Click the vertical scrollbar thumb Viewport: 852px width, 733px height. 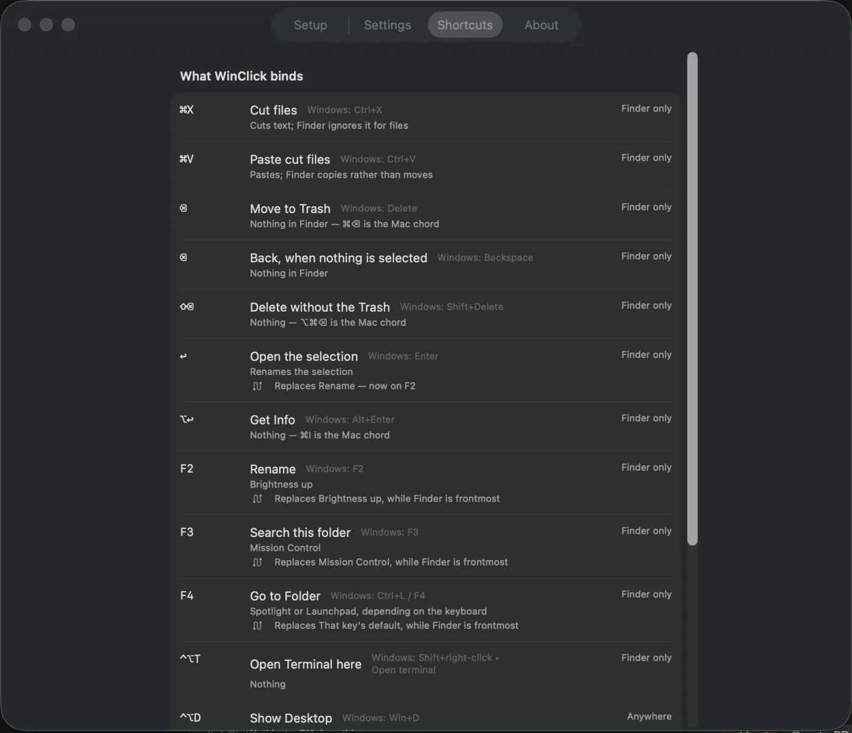pyautogui.click(x=692, y=298)
